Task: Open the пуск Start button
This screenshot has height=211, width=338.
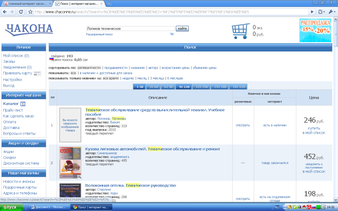Action: click(x=11, y=207)
